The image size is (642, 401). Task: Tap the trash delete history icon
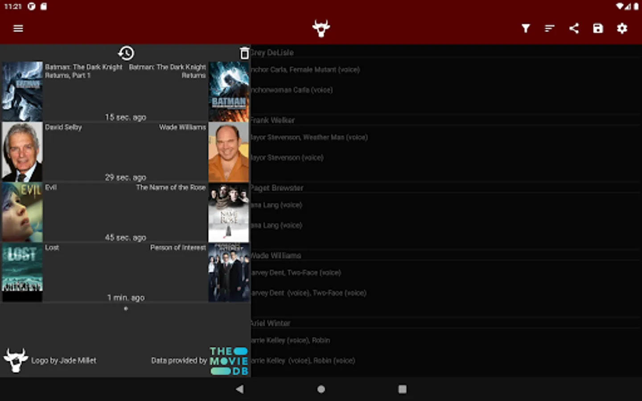244,53
